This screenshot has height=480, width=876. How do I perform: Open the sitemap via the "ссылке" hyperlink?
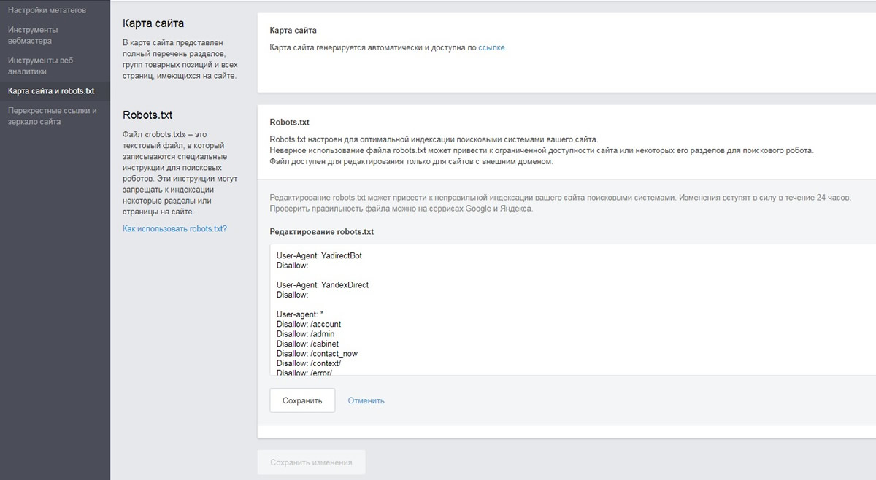click(491, 46)
